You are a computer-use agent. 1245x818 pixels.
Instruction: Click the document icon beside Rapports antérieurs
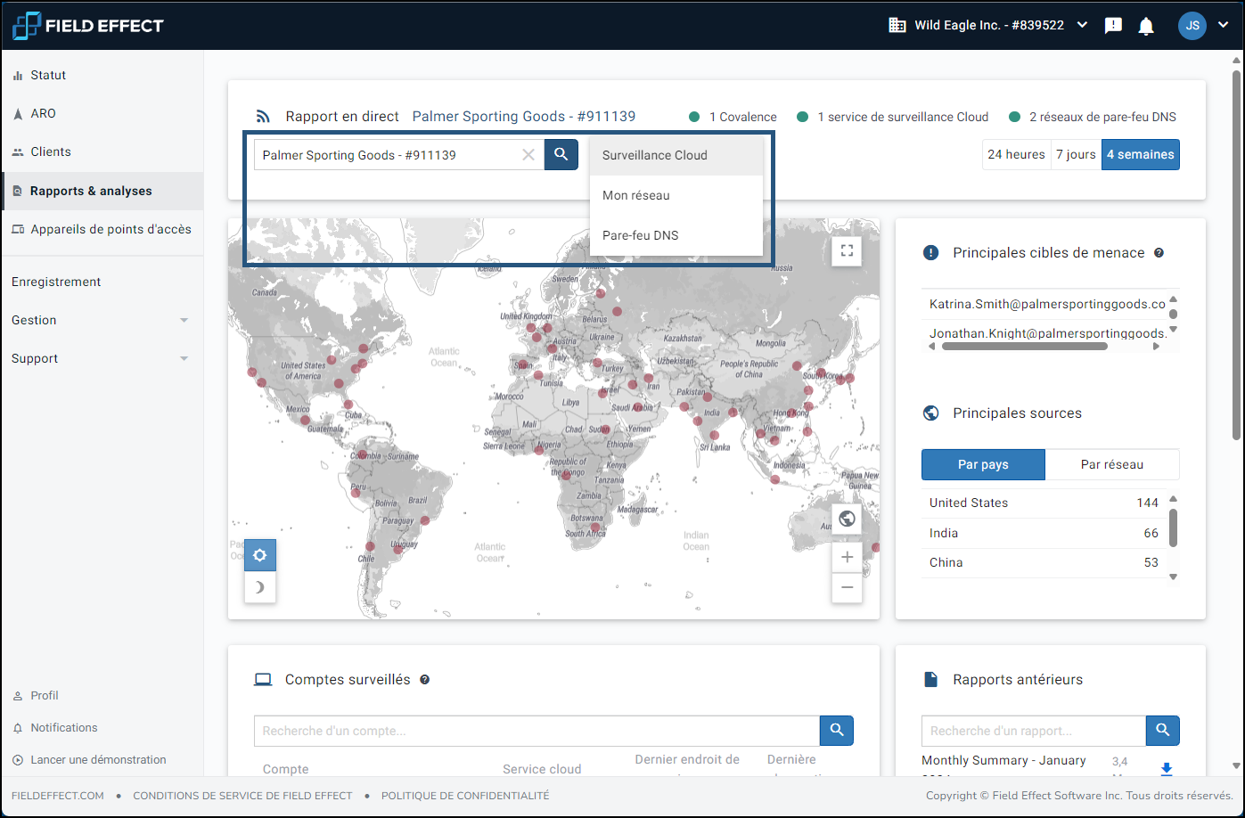[x=931, y=680]
